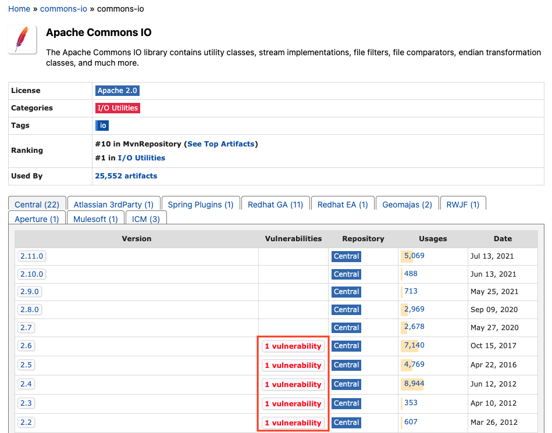Open the 8,944 usages link

tap(414, 384)
